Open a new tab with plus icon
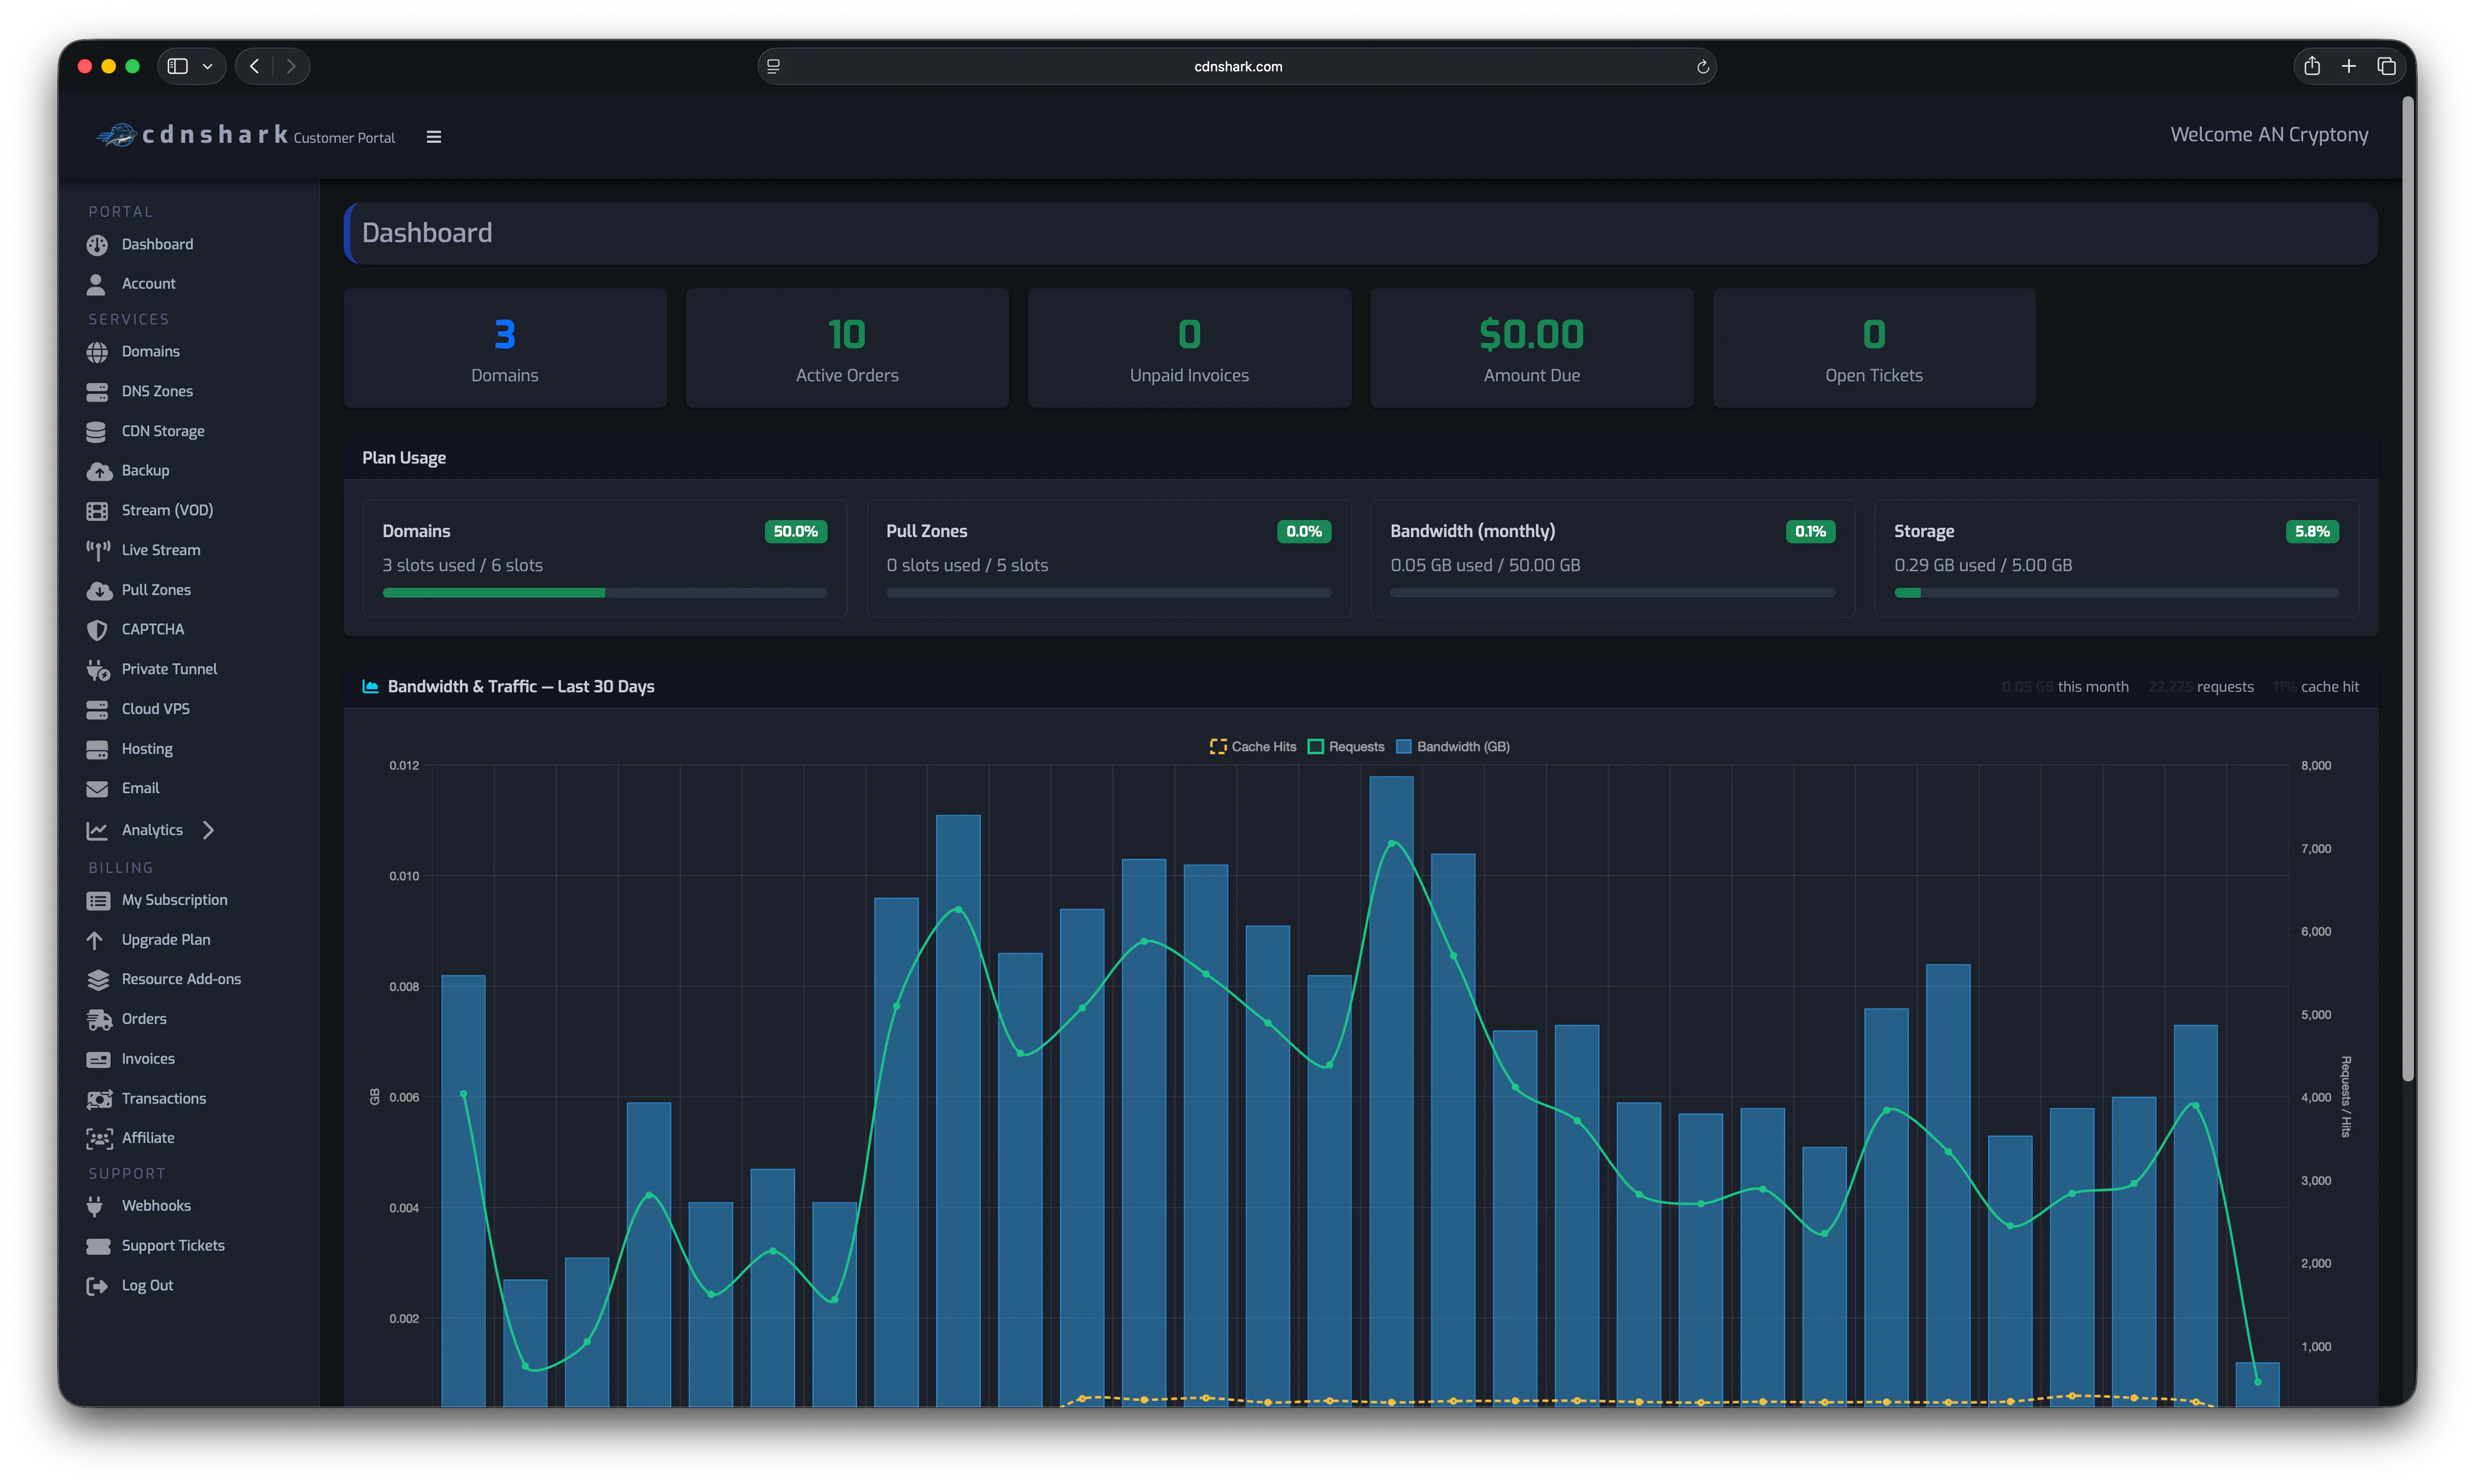The image size is (2475, 1484). (2349, 66)
